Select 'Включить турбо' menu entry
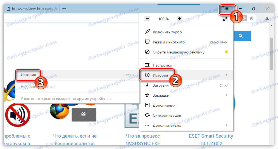 coord(167,32)
